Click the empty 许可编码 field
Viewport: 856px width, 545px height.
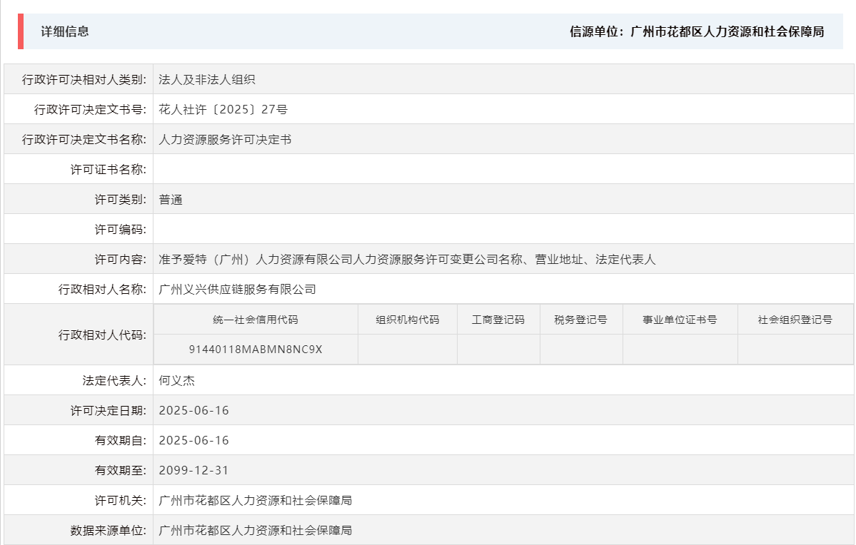pyautogui.click(x=286, y=229)
